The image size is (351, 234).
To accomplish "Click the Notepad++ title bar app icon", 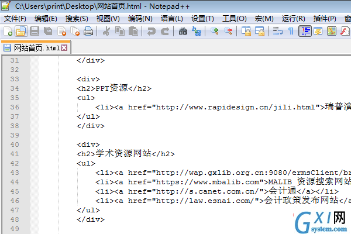I will pos(6,6).
